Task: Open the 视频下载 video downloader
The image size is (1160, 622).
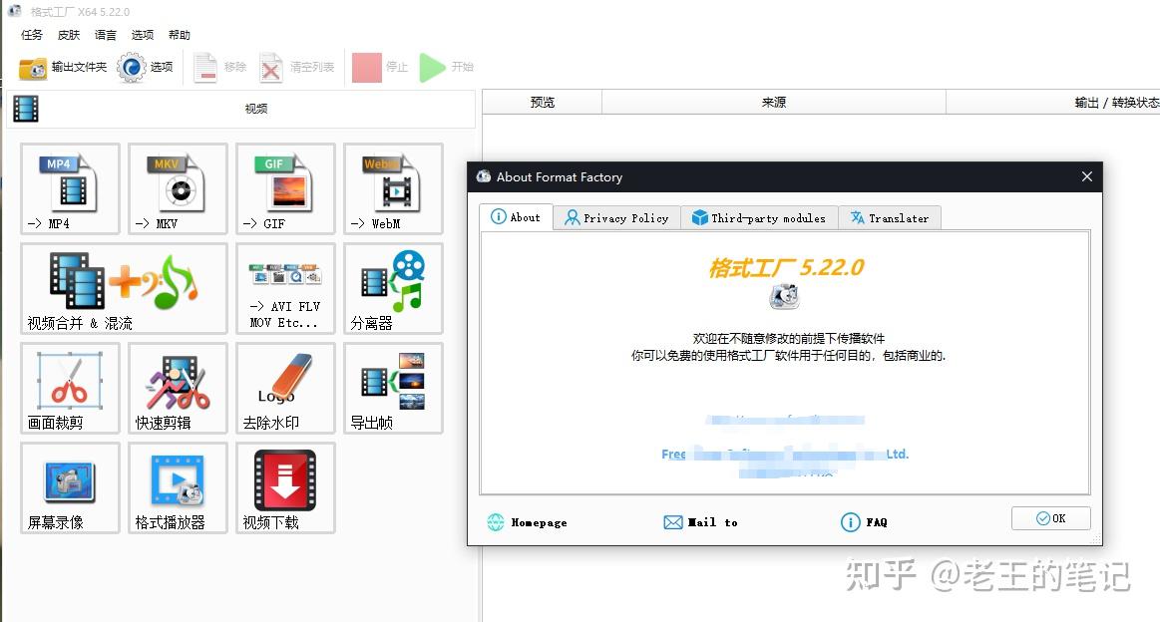Action: [285, 488]
